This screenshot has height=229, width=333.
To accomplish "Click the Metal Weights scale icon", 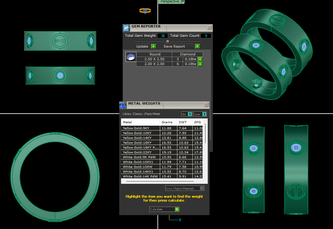I will tap(123, 105).
